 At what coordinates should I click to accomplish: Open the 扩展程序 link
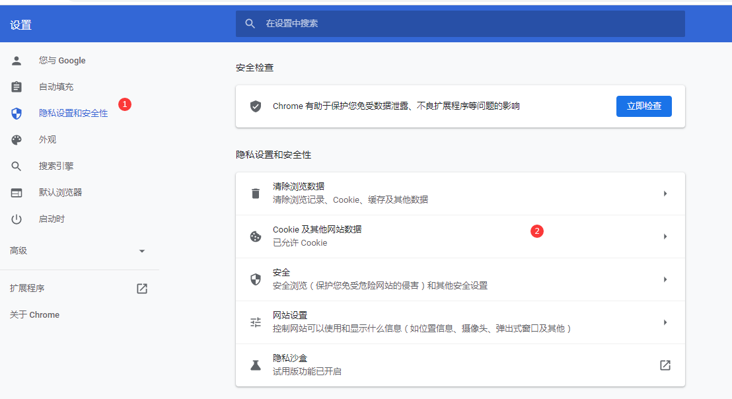[27, 289]
